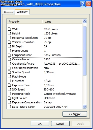Click the Property column header
Viewport: 93px width, 130px height.
(x=24, y=22)
